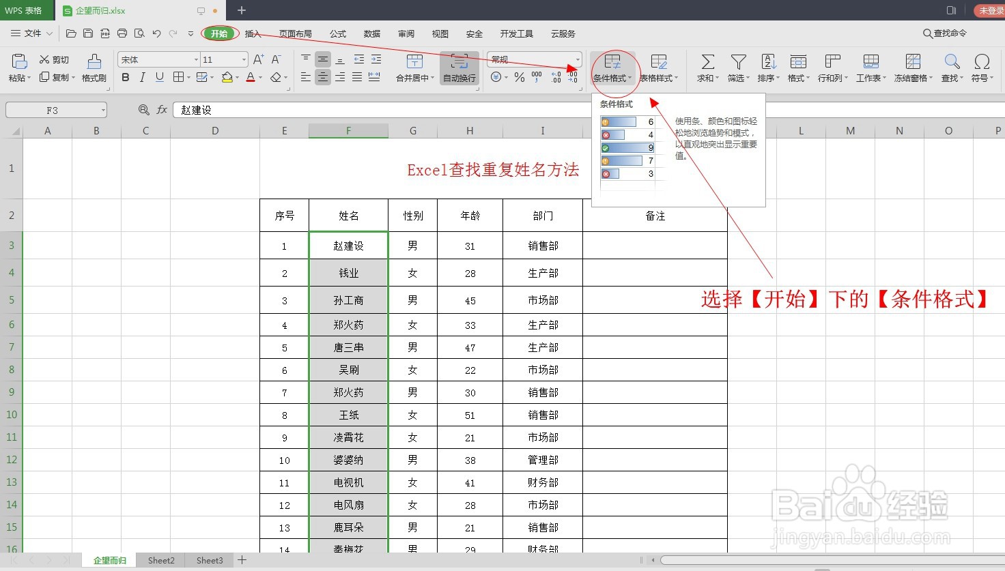1005x571 pixels.
Task: Open the 符号 symbol tool
Action: click(982, 68)
